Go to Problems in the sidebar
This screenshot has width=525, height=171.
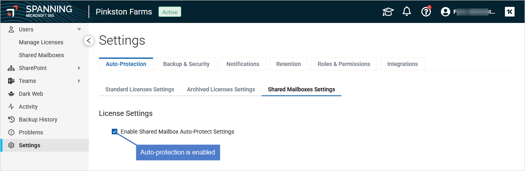coord(31,132)
